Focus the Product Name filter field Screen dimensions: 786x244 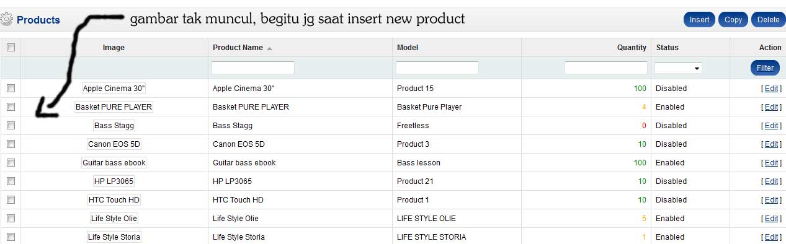click(x=253, y=68)
